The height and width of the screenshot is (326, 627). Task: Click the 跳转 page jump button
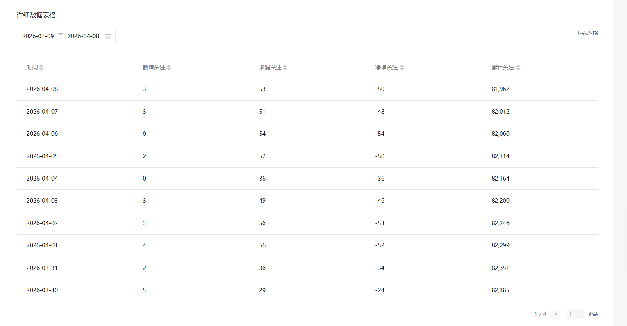(593, 314)
